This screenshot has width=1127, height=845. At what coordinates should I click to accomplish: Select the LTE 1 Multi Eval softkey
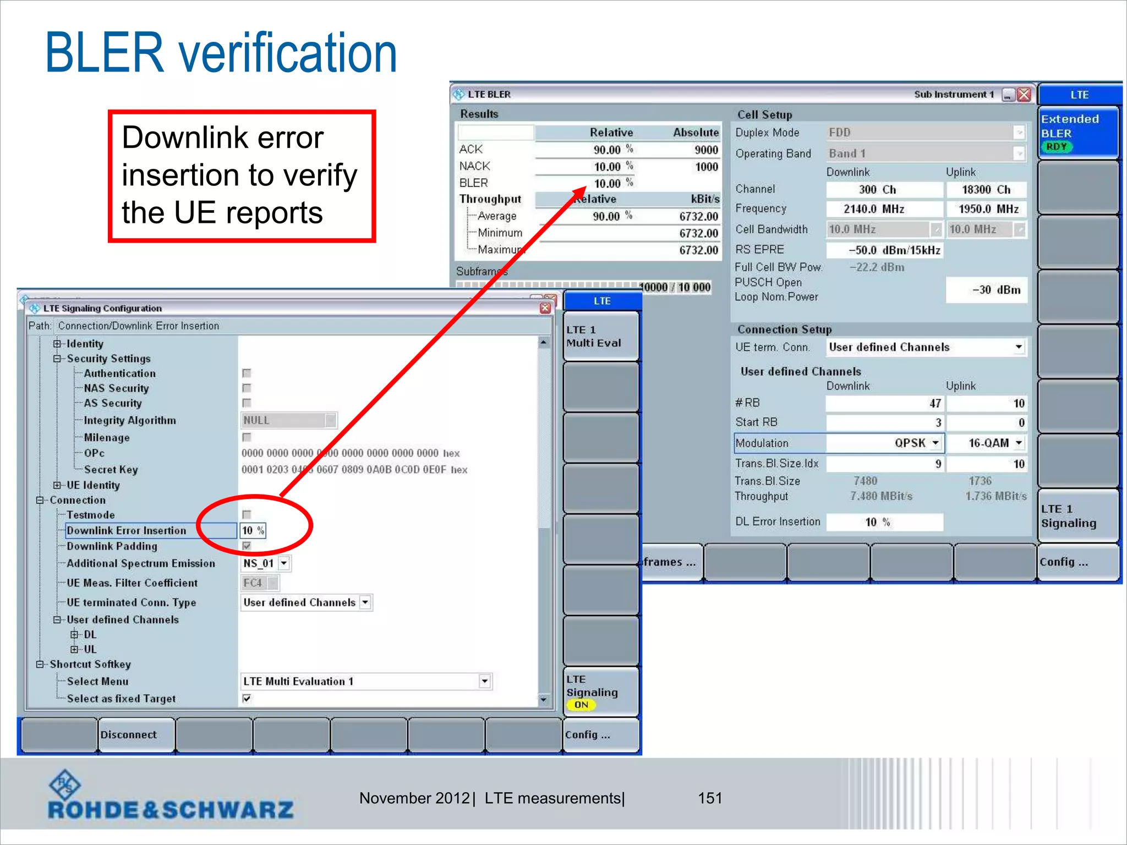[601, 336]
